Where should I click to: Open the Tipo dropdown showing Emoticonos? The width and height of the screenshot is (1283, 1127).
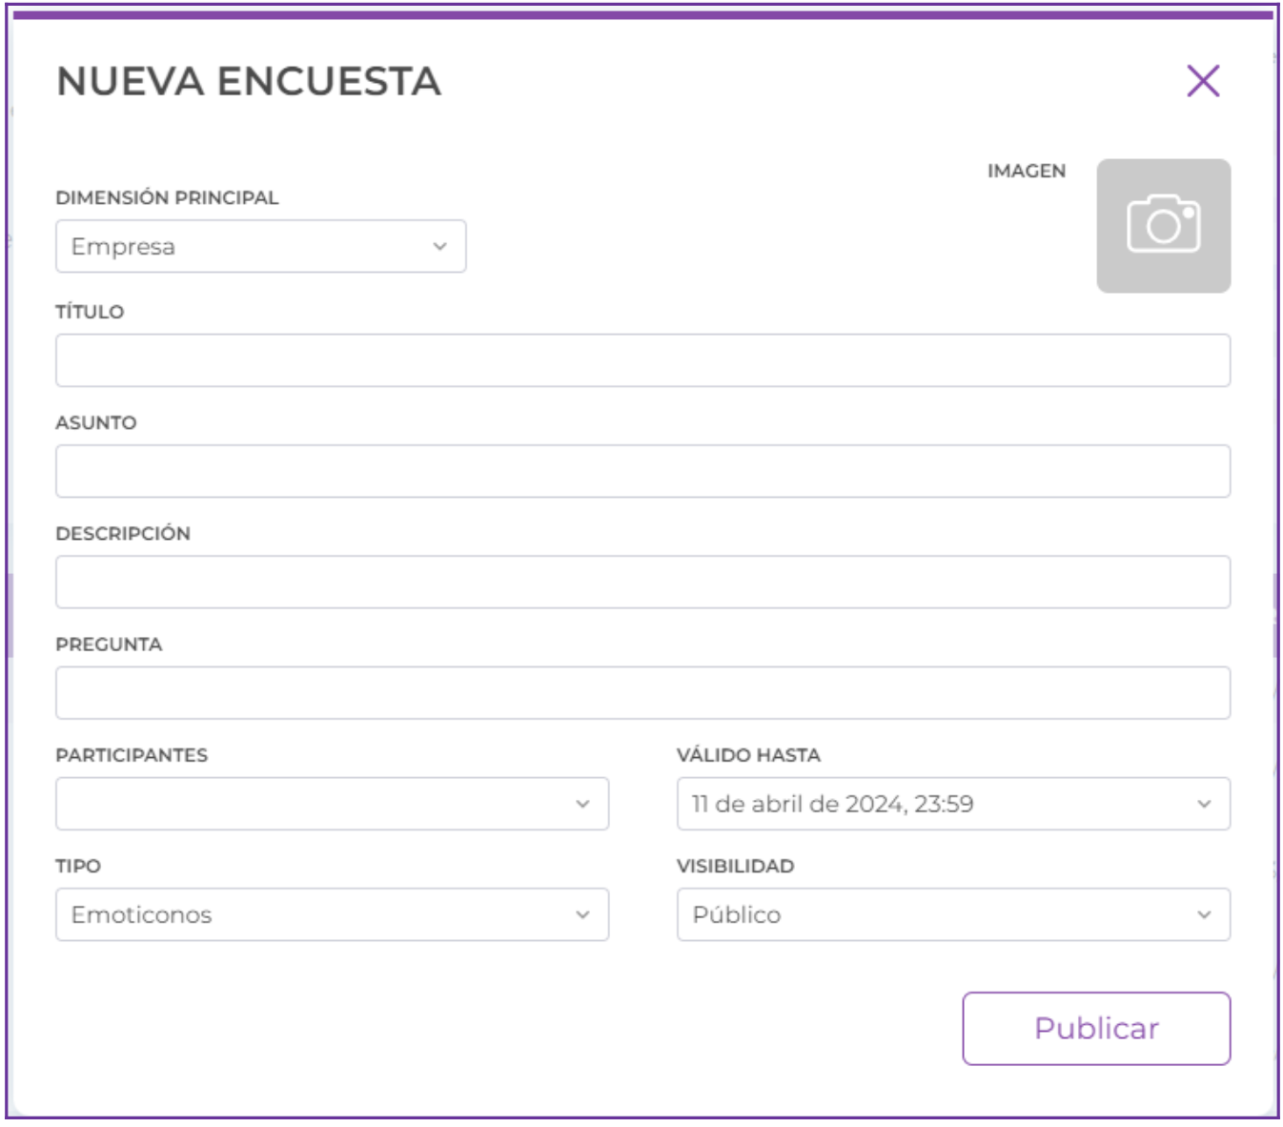tap(333, 914)
